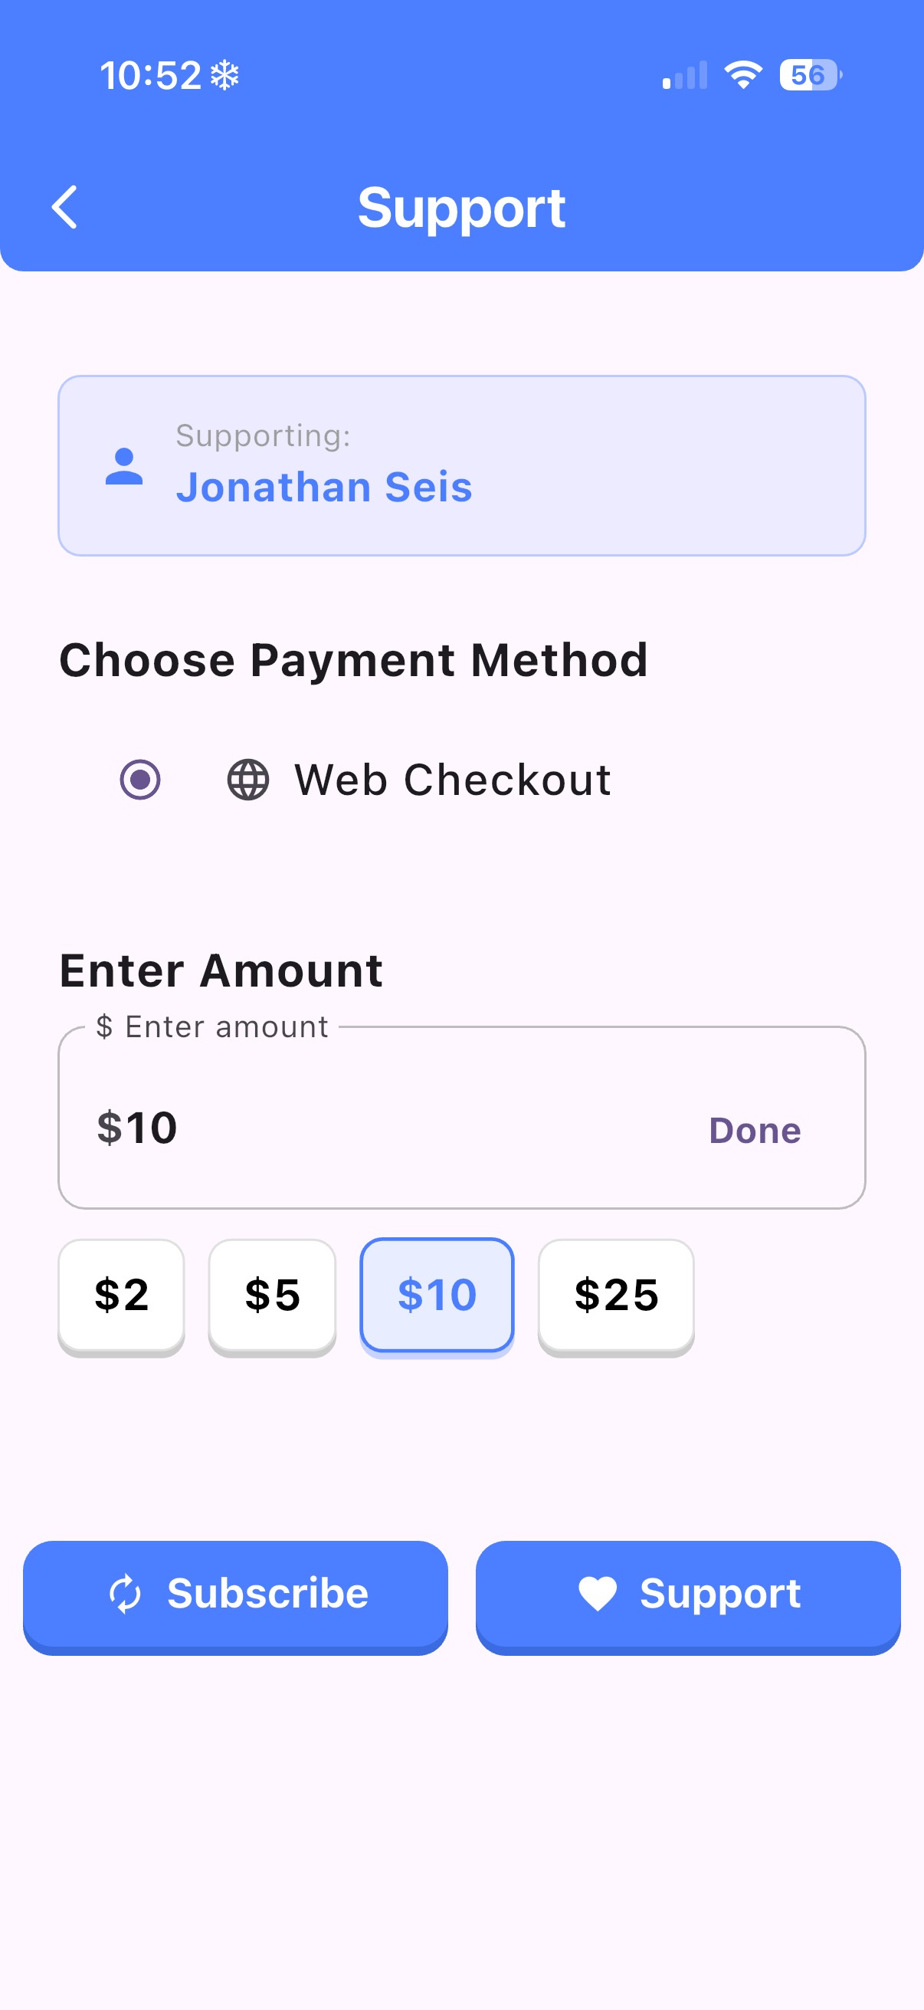Tap the 10:52 clock in status bar
The height and width of the screenshot is (2010, 924).
(x=150, y=76)
